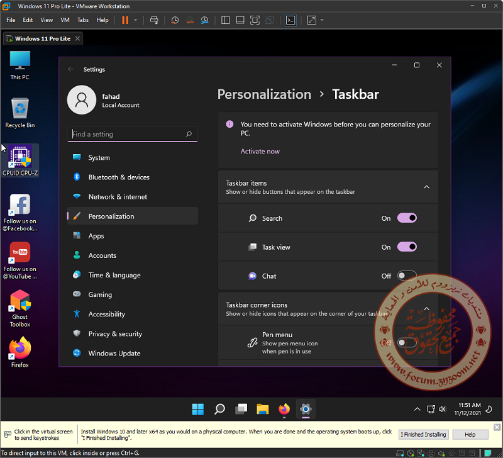503x458 pixels.
Task: Click the fahad user avatar
Action: (x=82, y=100)
